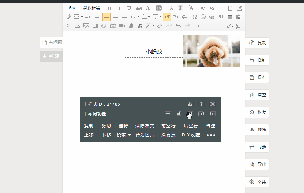304x193 pixels.
Task: Set right-to-left text direction
Action: [176, 17]
